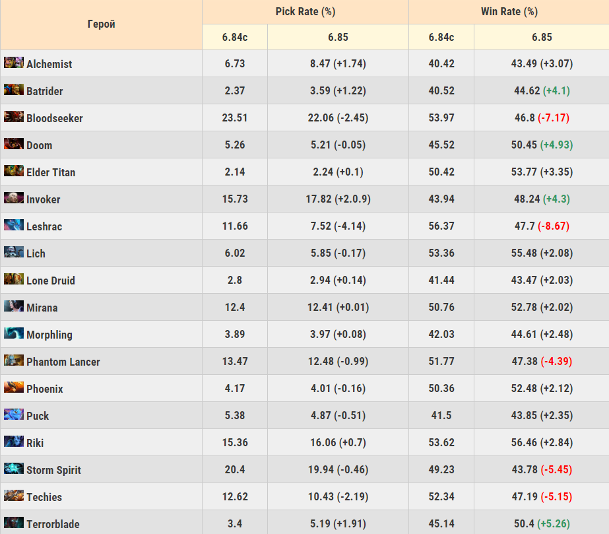
Task: Click the Invoker hero portrait icon
Action: point(14,198)
